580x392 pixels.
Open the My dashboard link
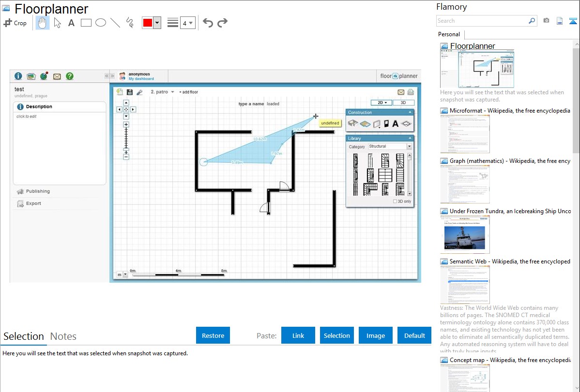click(x=141, y=79)
